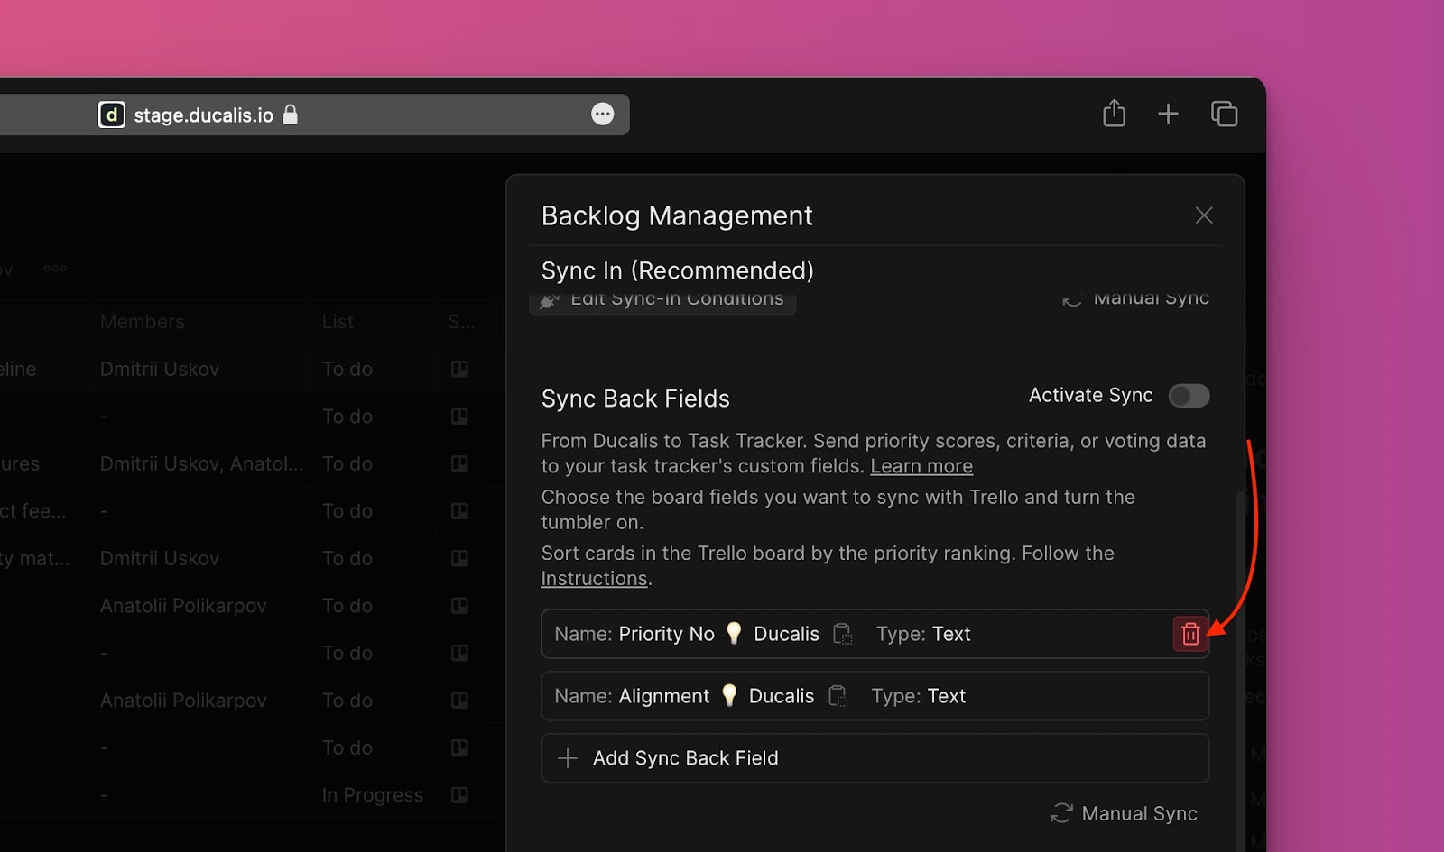Open the address bar more options
The height and width of the screenshot is (852, 1444).
[x=602, y=114]
